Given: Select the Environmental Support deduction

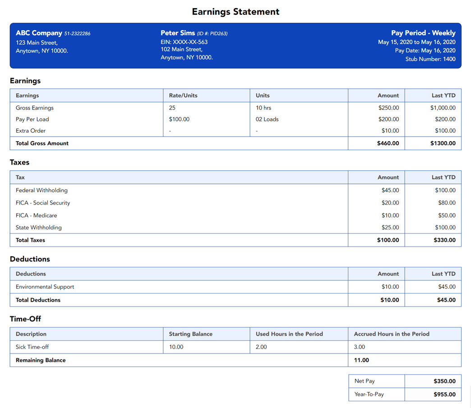Looking at the screenshot, I should (x=45, y=287).
